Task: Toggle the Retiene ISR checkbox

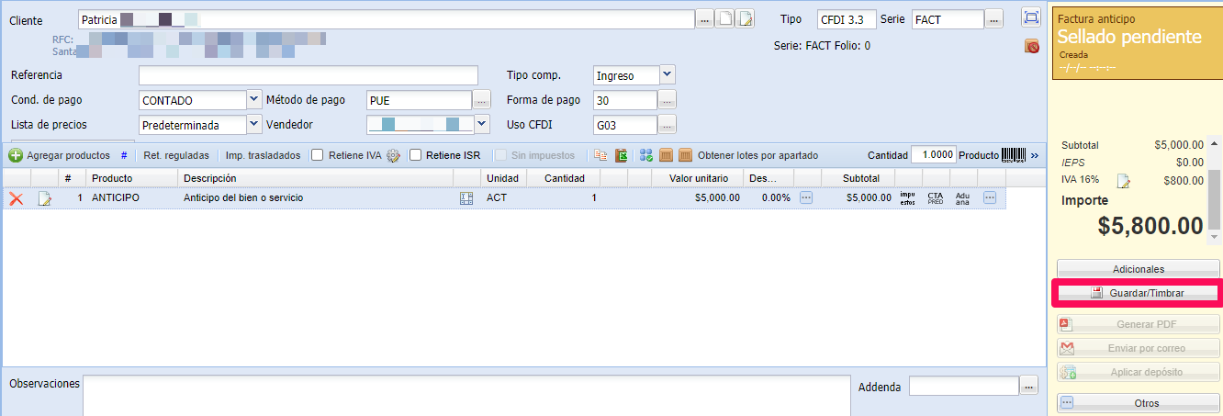Action: pyautogui.click(x=415, y=155)
